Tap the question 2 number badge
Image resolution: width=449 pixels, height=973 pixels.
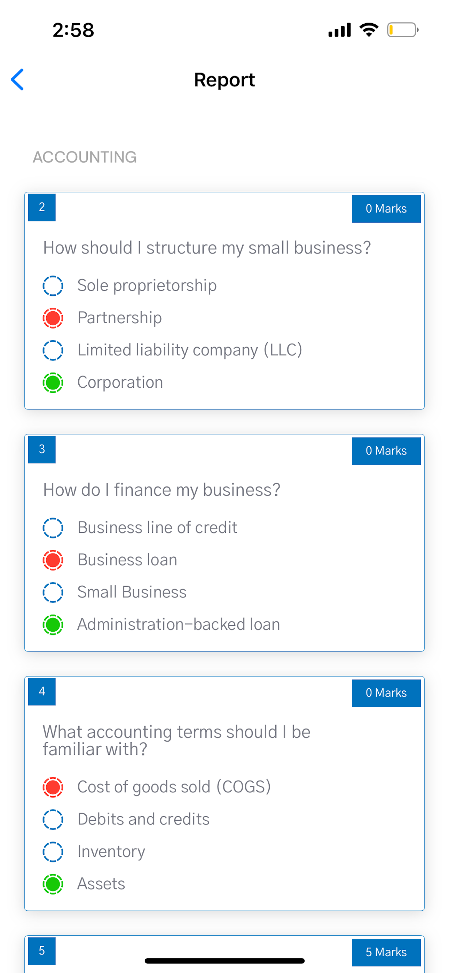point(42,207)
